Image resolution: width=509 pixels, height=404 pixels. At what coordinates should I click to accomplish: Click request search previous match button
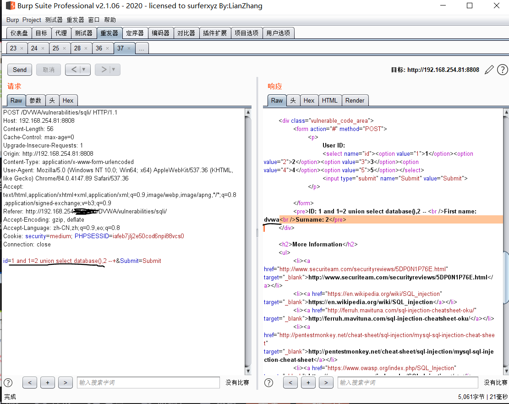click(30, 383)
